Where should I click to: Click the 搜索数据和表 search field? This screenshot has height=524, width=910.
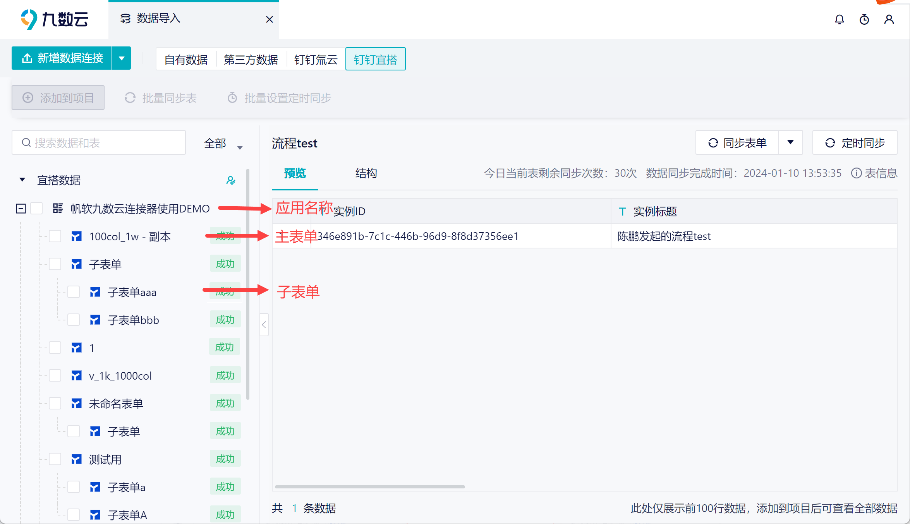coord(99,143)
